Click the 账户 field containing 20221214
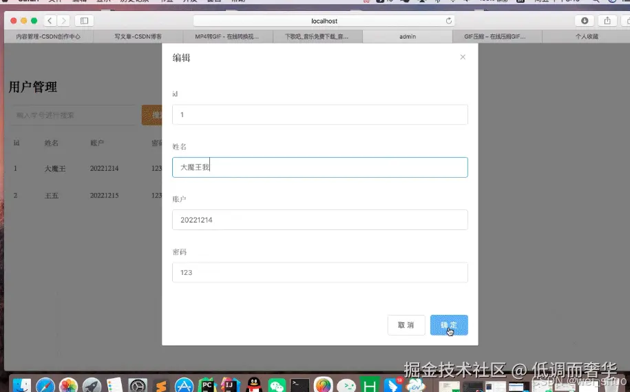The height and width of the screenshot is (392, 630). pos(320,220)
